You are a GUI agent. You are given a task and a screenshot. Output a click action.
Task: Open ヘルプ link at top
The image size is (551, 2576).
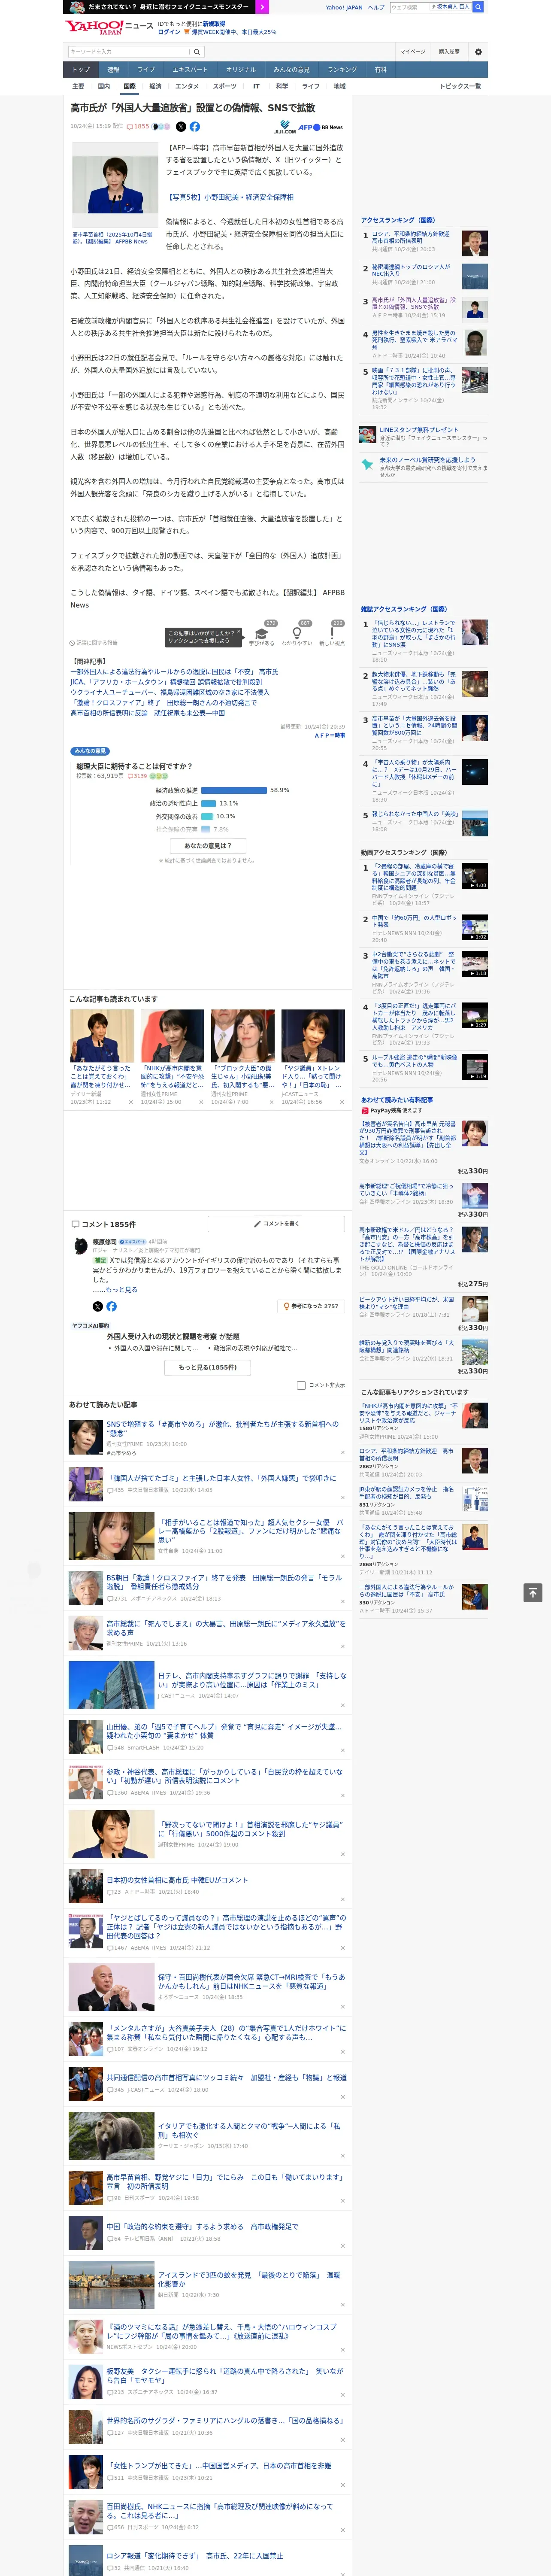click(x=376, y=7)
